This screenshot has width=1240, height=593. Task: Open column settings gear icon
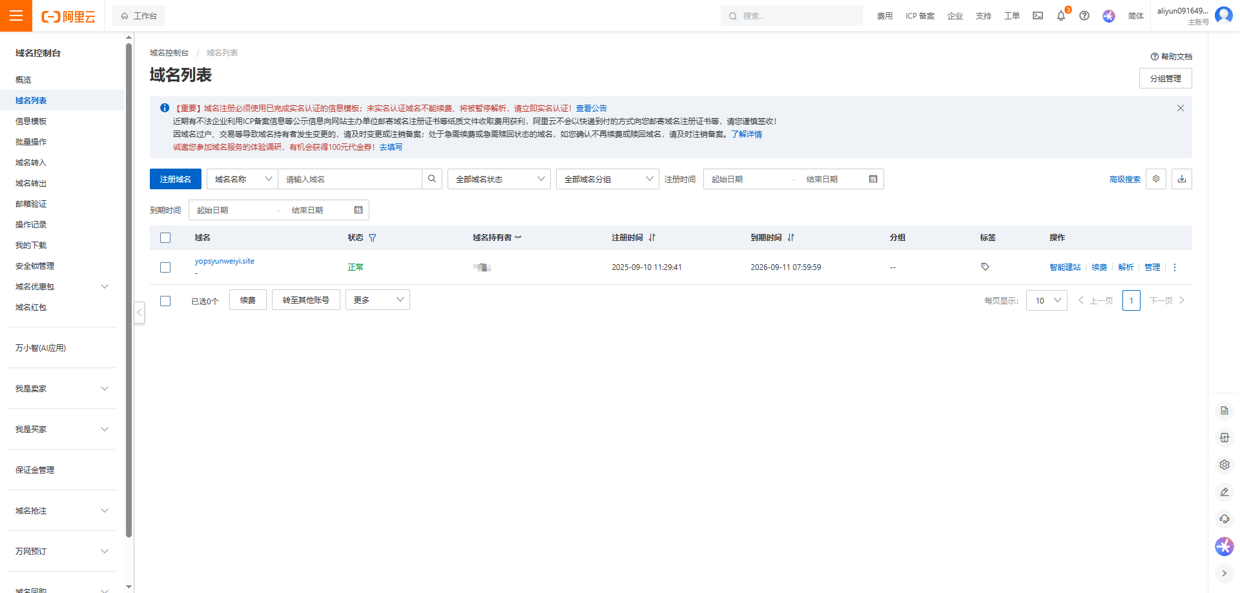pos(1156,179)
